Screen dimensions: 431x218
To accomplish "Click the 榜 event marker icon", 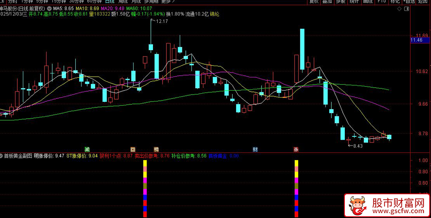I will pyautogui.click(x=156, y=149).
